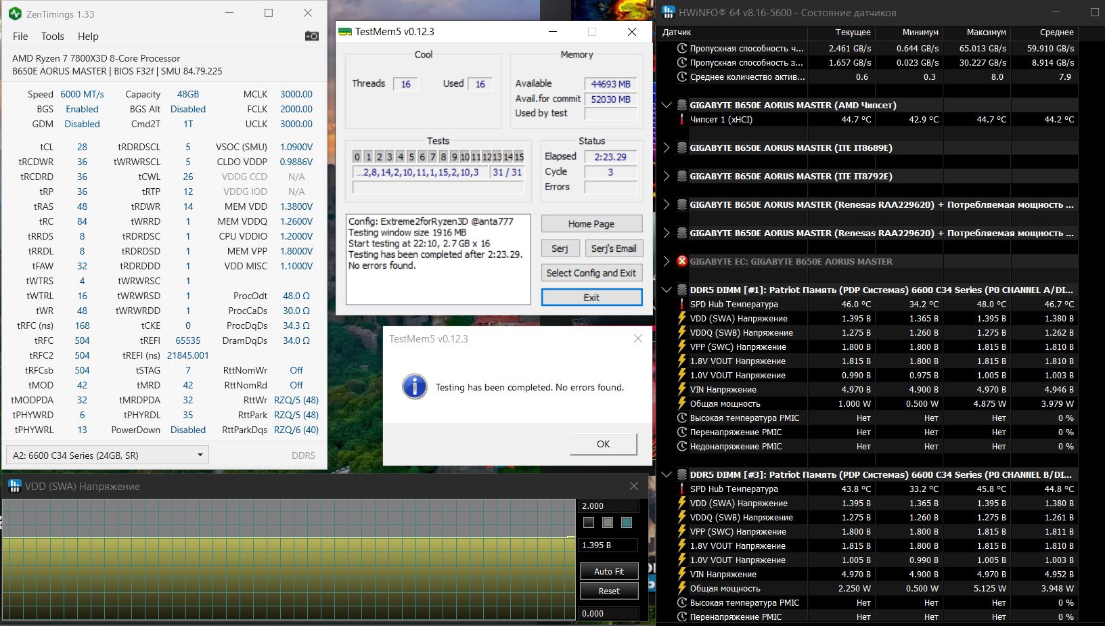The width and height of the screenshot is (1105, 626).
Task: Click the Среднее column header in HWiNFO
Action: point(1056,32)
